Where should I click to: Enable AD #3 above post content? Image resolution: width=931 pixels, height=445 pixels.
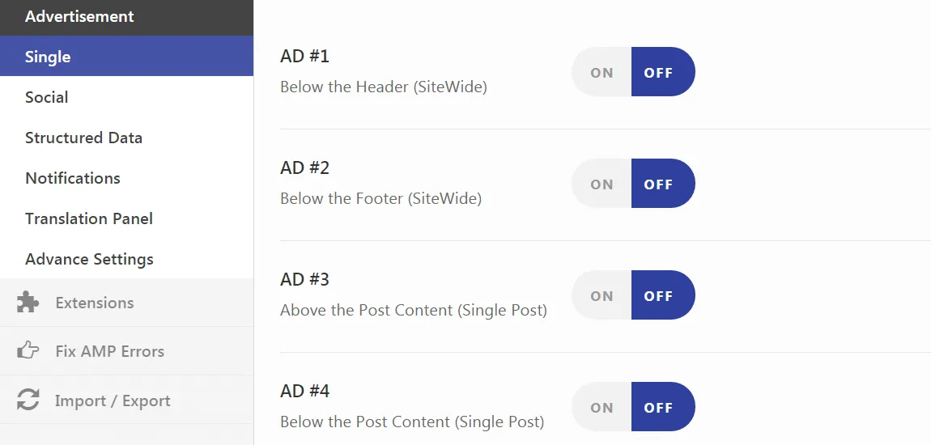pyautogui.click(x=602, y=295)
